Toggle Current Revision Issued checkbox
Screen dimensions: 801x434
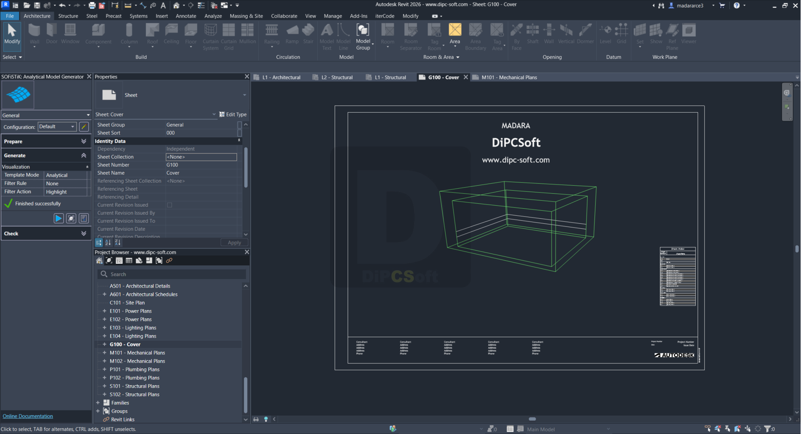[169, 205]
